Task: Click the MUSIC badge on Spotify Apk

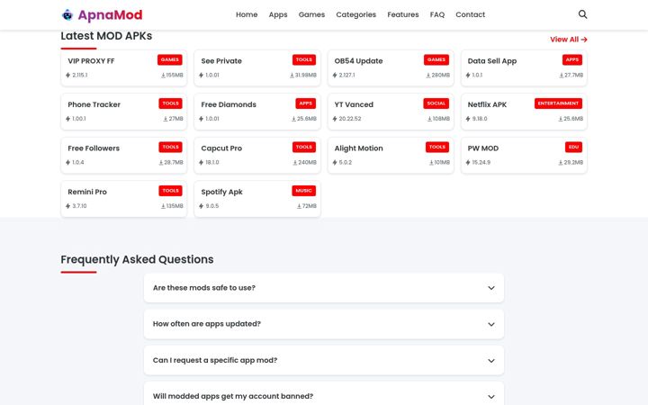Action: [x=304, y=191]
